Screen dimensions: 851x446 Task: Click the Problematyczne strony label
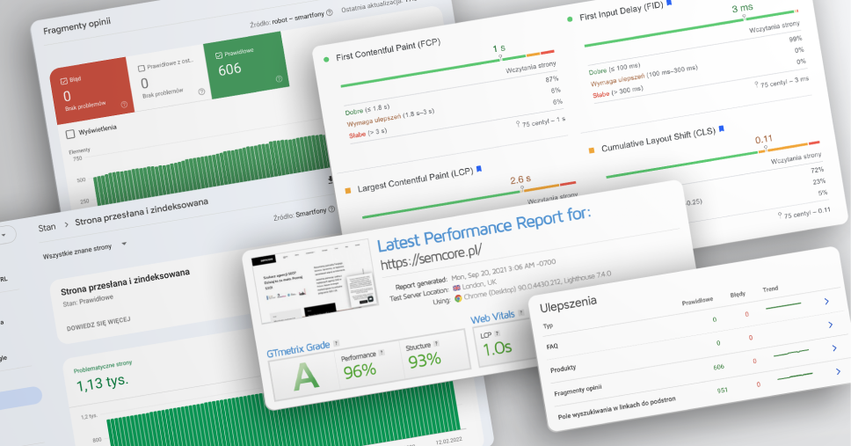click(103, 367)
